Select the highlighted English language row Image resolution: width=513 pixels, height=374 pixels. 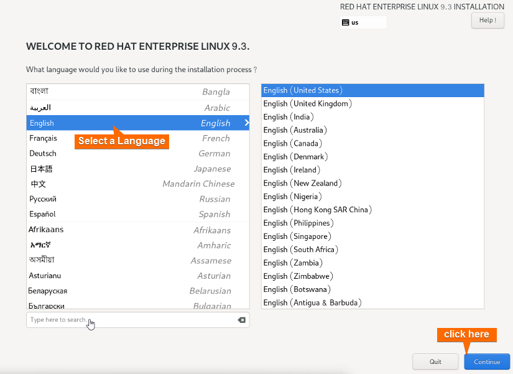(138, 123)
